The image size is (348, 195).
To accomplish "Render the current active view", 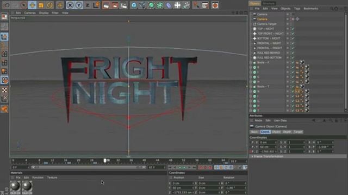I will pos(106,5).
